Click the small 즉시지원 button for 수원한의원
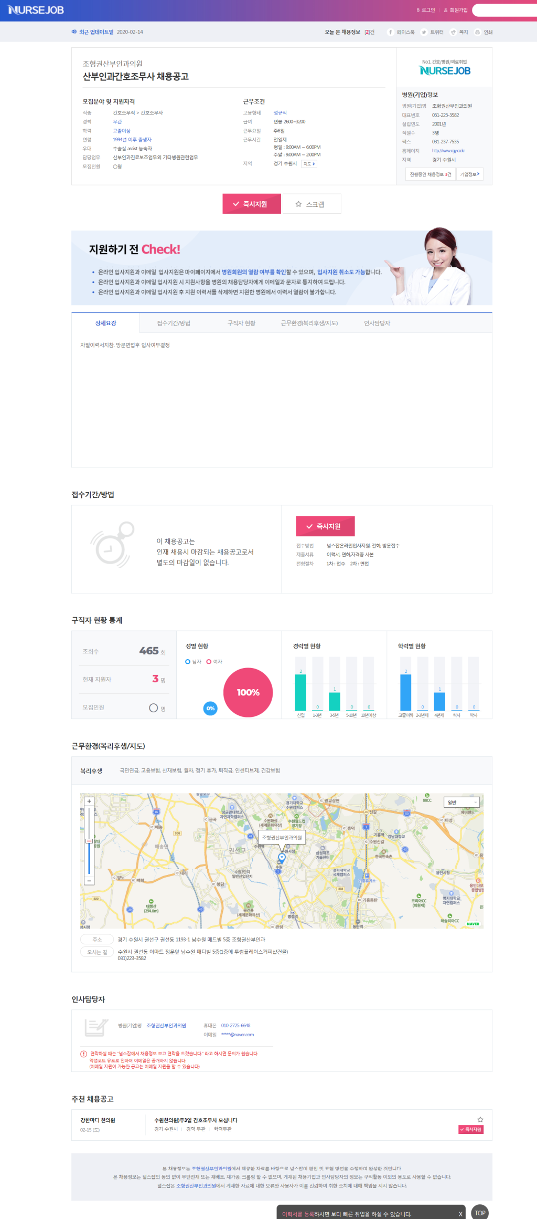537x1219 pixels. (x=471, y=1129)
